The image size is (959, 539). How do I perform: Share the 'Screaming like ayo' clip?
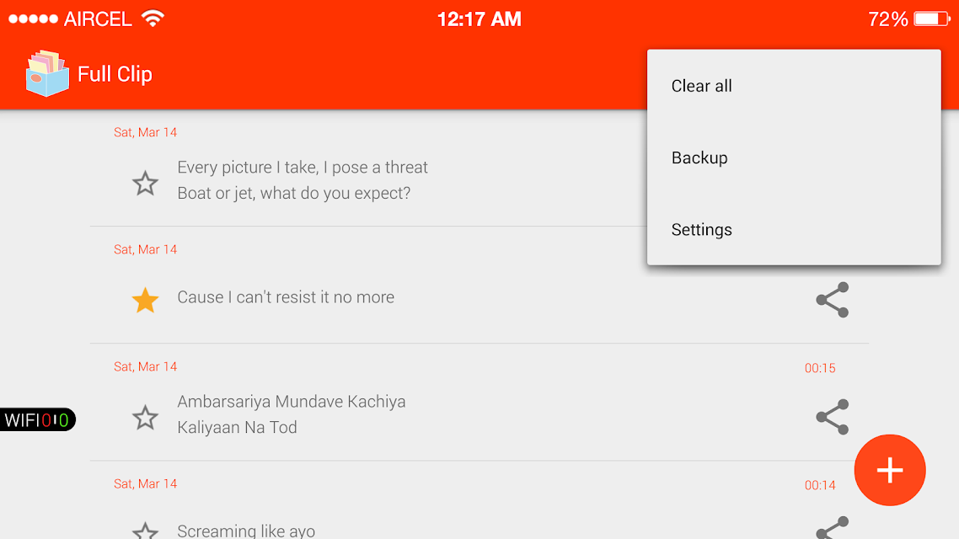point(833,527)
